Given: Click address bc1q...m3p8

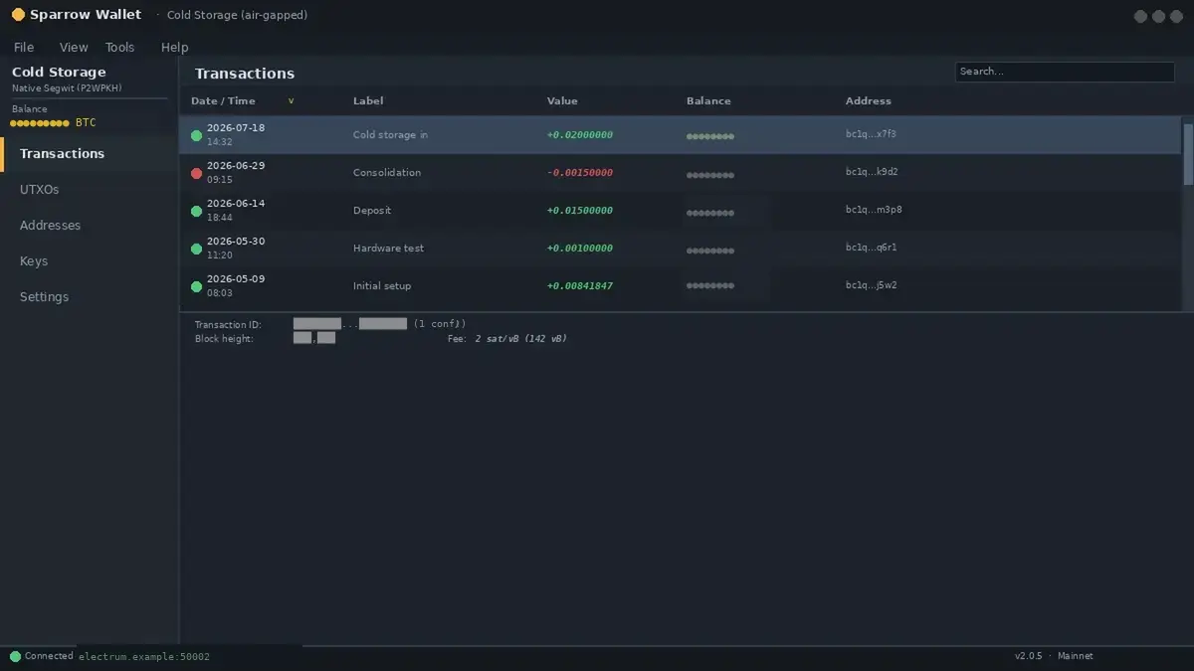Looking at the screenshot, I should click(x=874, y=210).
